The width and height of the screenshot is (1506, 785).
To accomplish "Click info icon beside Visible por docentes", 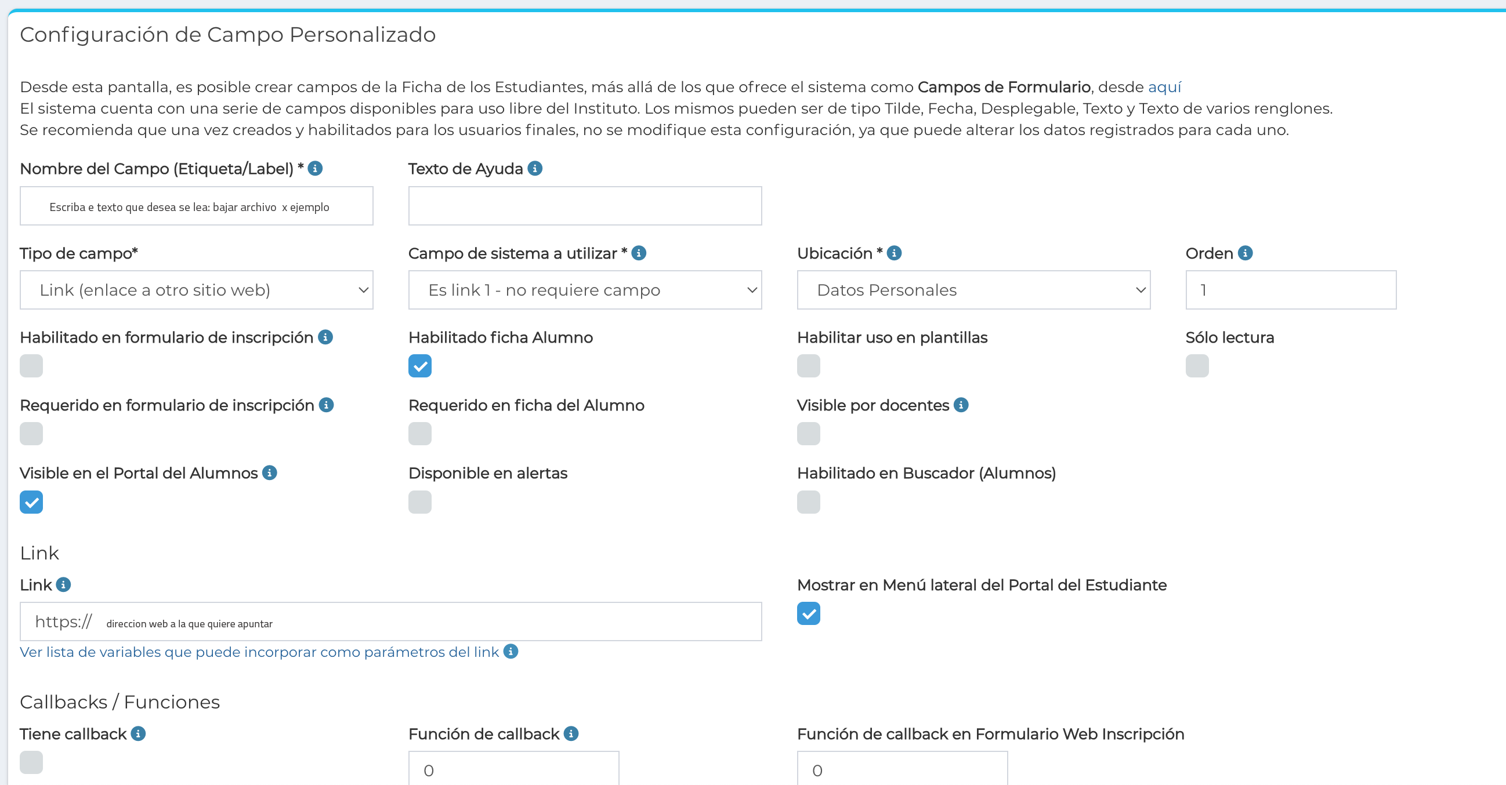I will (961, 405).
